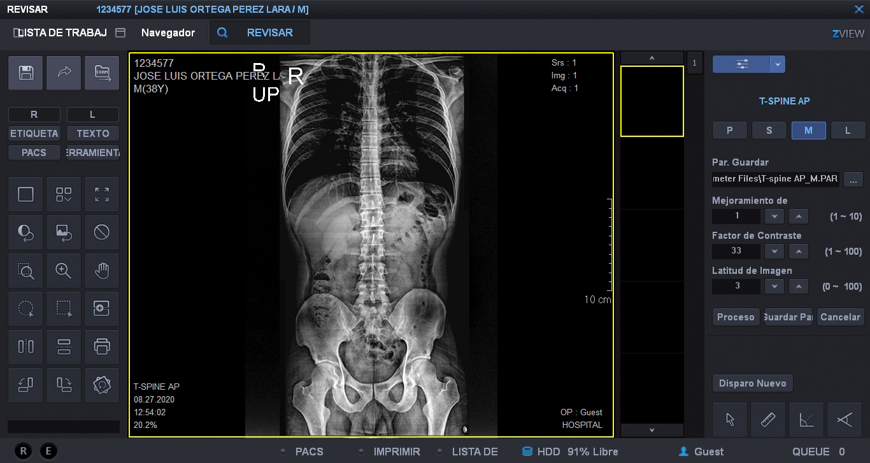
Task: Select the first thumbnail in the strip
Action: pyautogui.click(x=652, y=101)
